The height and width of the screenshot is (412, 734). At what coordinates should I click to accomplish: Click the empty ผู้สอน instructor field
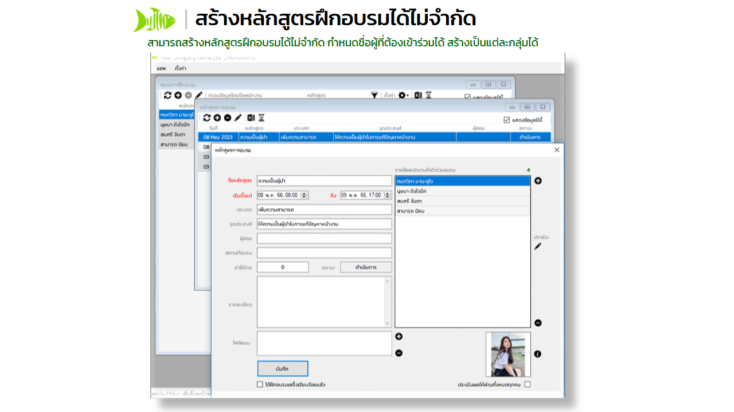(325, 239)
